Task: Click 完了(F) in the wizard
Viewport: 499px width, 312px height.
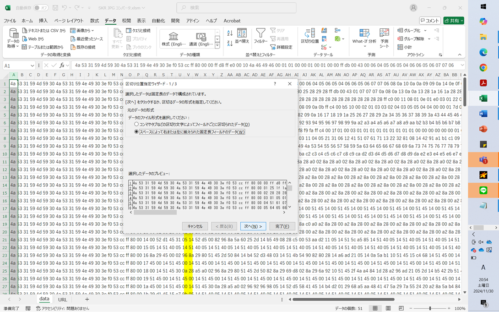Action: pos(282,226)
